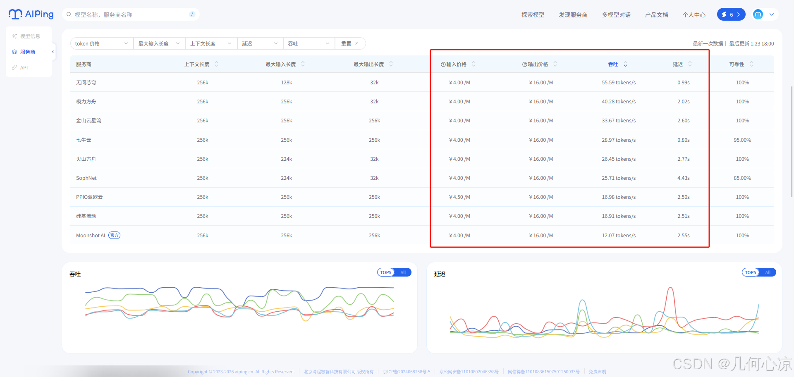Open the 最大输入长度 filter dropdown
This screenshot has width=794, height=377.
pos(159,43)
